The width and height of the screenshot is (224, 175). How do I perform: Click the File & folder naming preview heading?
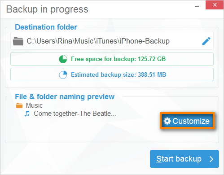click(65, 96)
